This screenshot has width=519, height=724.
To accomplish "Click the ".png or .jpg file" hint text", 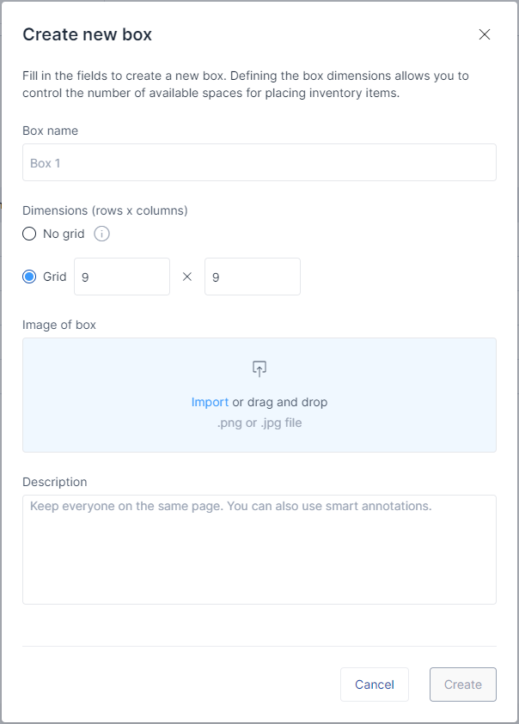I will 259,423.
